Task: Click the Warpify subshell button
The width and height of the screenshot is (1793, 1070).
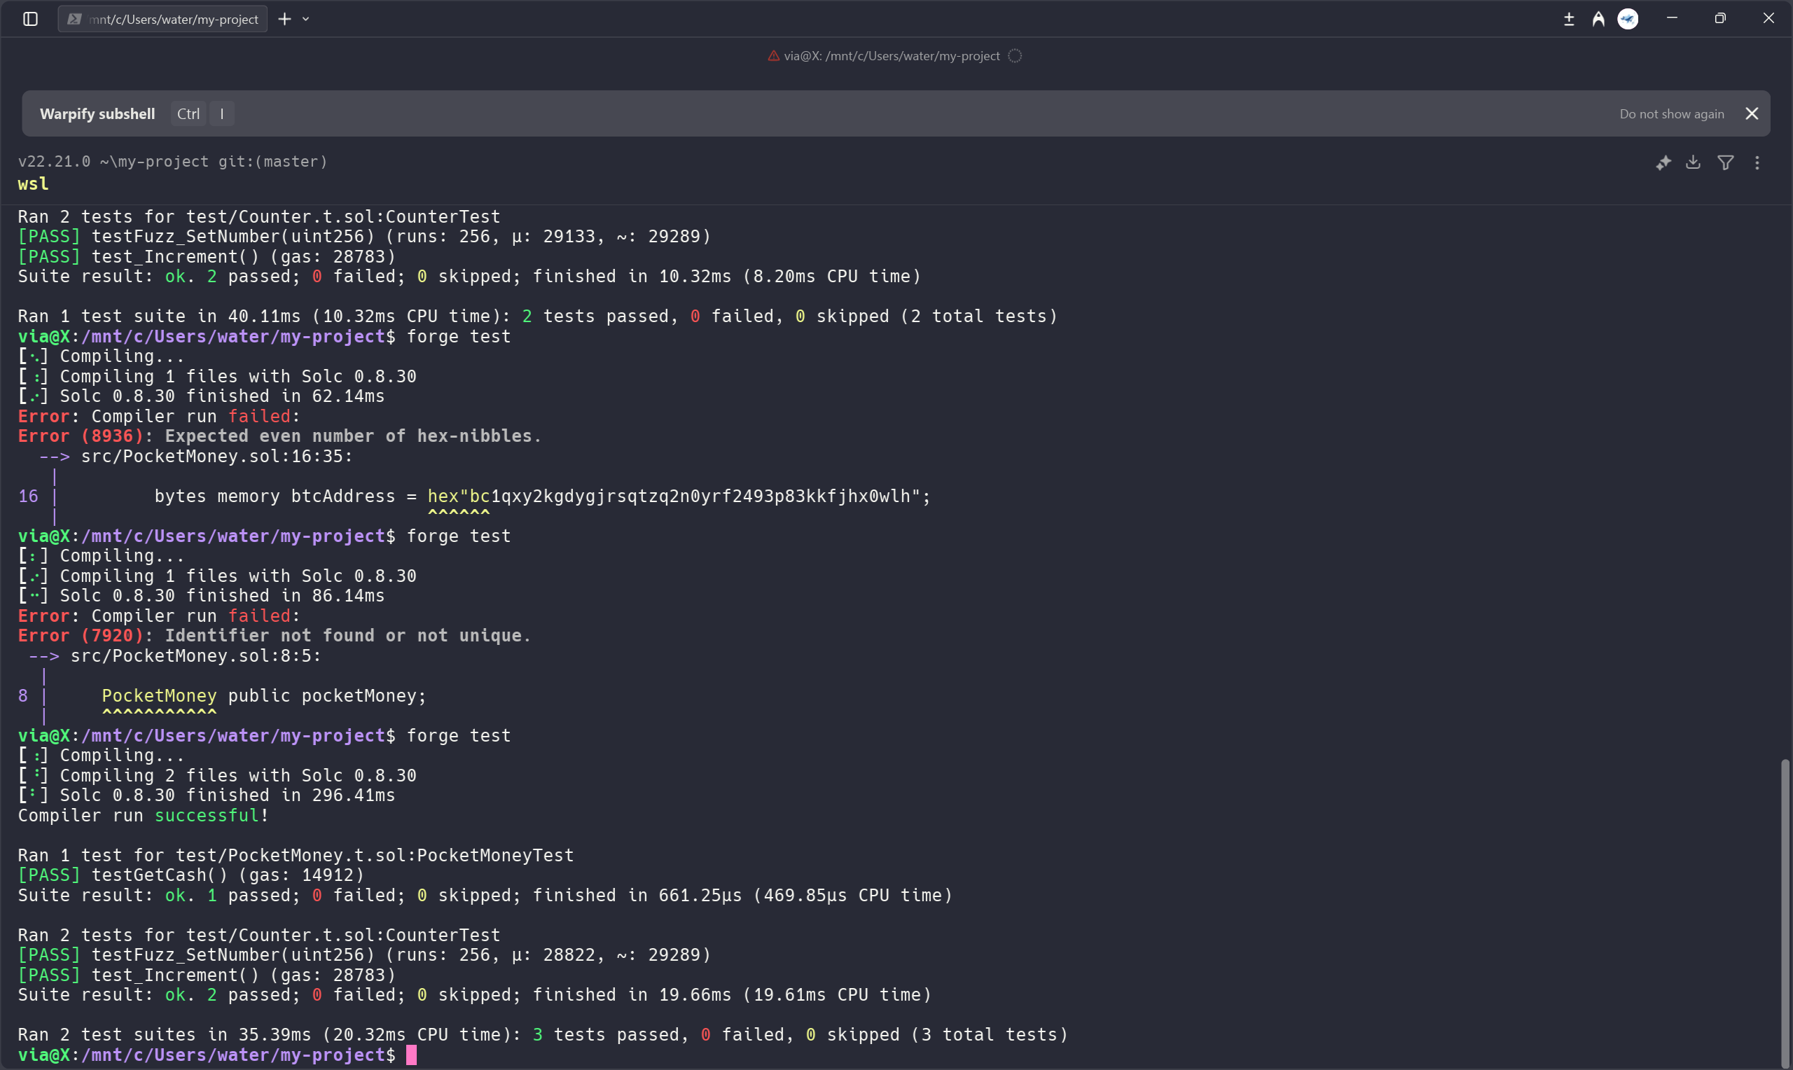Action: (x=97, y=114)
